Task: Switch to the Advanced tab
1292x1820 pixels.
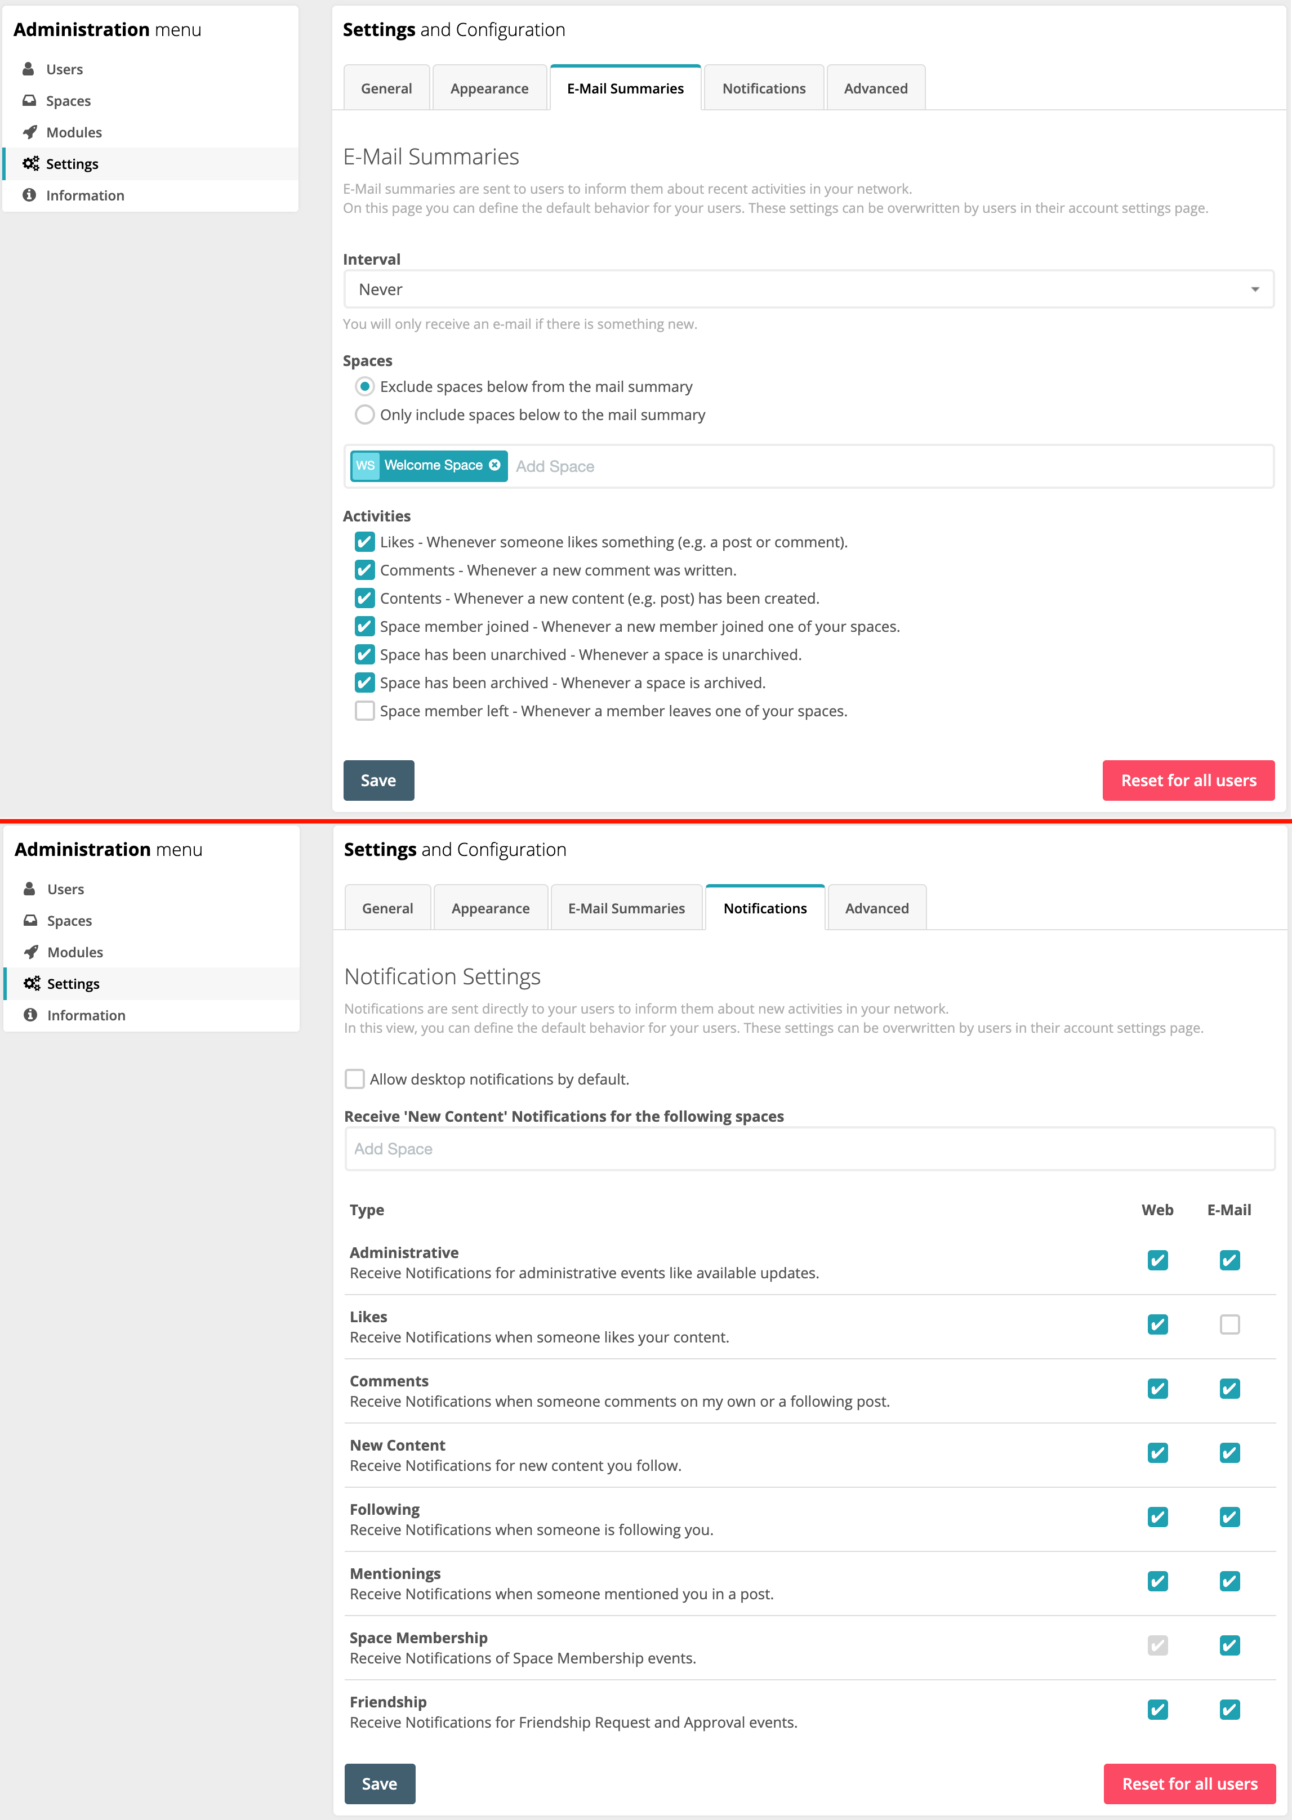Action: (x=875, y=87)
